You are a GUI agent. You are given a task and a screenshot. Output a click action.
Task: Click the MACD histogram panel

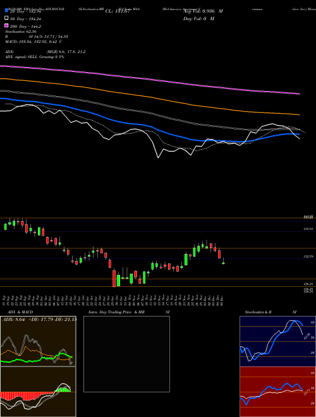pyautogui.click(x=38, y=392)
